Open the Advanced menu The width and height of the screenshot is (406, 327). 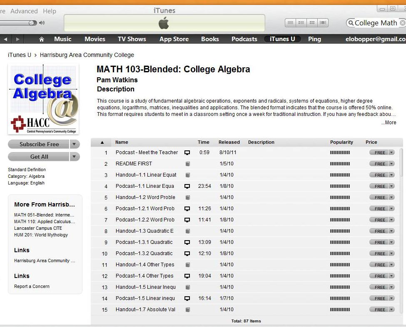tap(24, 11)
